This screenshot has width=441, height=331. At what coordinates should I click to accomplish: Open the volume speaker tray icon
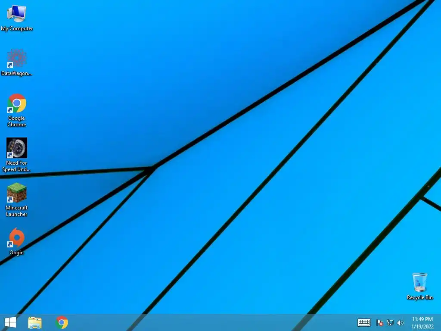[x=401, y=323]
